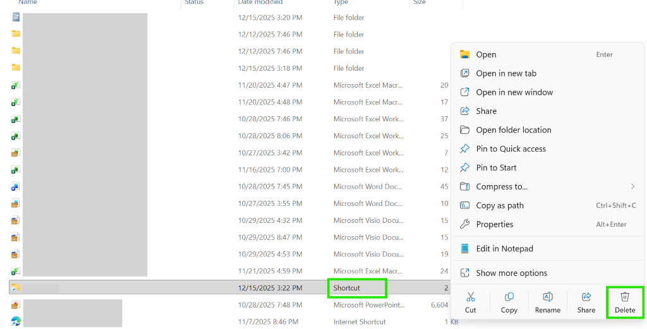Select file icon dated 12/15/2025 3:20 PM
Viewport: 647px width, 329px height.
tap(16, 17)
